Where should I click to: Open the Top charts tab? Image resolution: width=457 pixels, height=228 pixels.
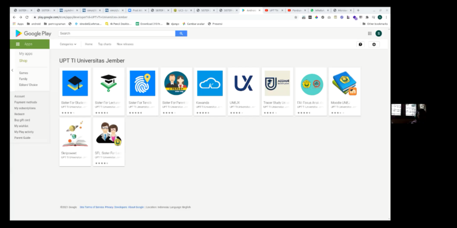coord(104,45)
